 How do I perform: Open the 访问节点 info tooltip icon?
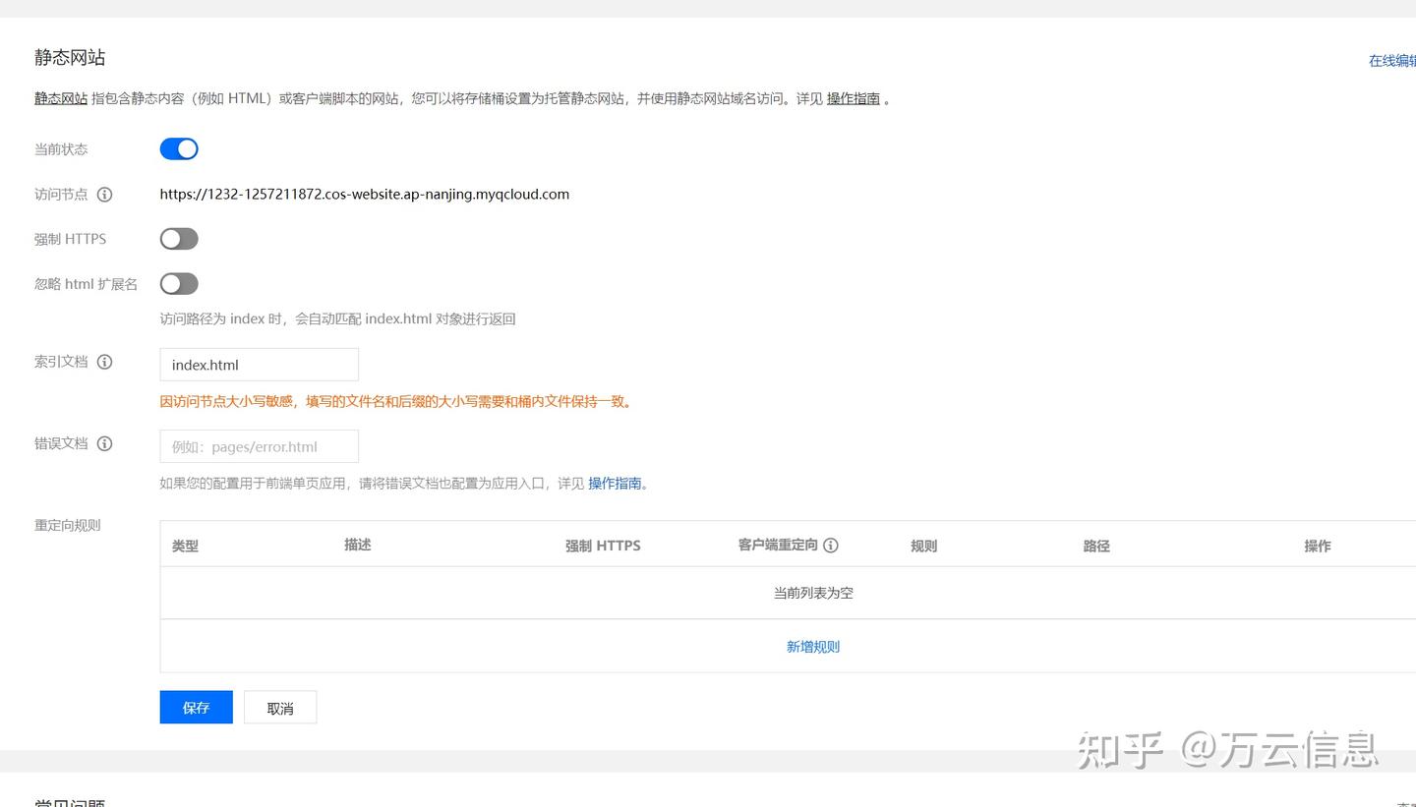[106, 194]
